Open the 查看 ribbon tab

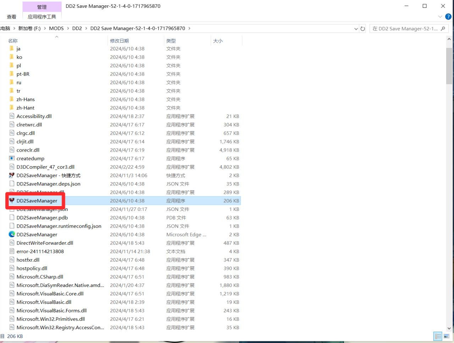[x=11, y=17]
